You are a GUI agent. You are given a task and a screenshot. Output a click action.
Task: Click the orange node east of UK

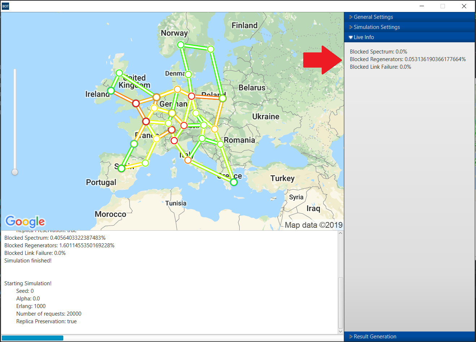[x=156, y=97]
